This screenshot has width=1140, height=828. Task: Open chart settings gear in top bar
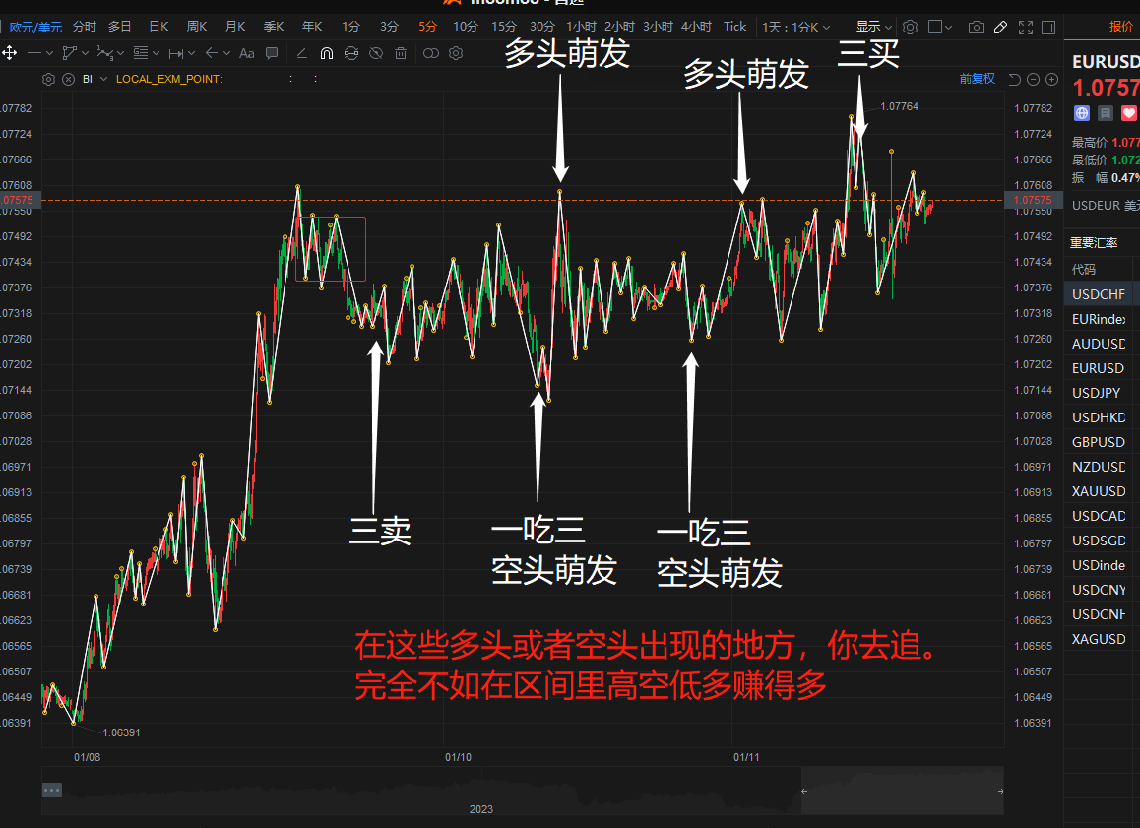pos(910,27)
